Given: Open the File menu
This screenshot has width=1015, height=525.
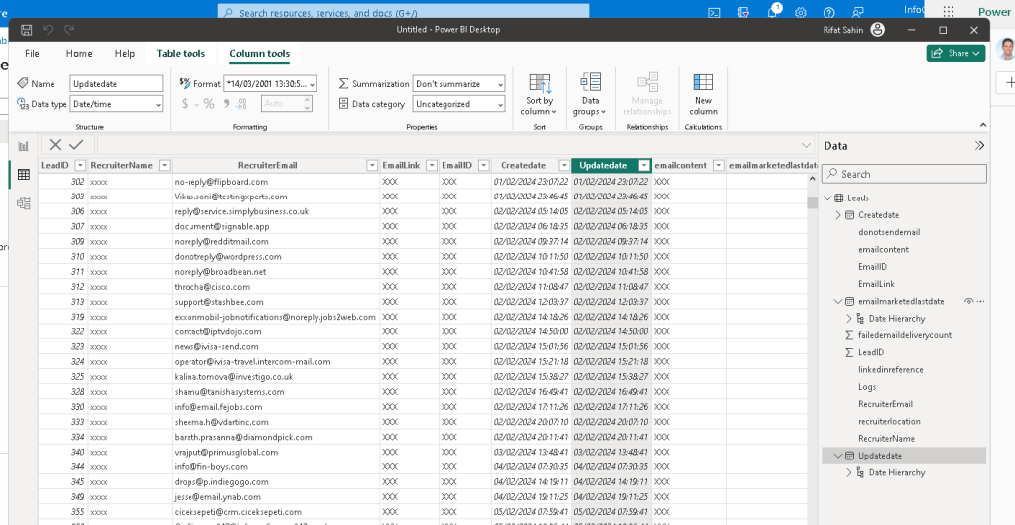Looking at the screenshot, I should coord(32,53).
